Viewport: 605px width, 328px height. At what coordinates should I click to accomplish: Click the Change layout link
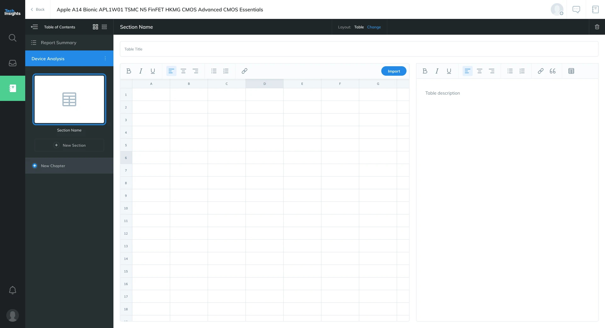(374, 27)
